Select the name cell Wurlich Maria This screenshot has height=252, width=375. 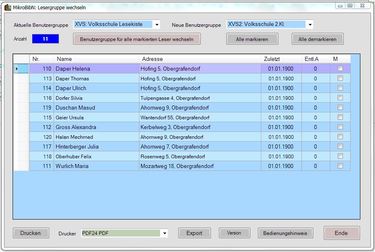[96, 166]
